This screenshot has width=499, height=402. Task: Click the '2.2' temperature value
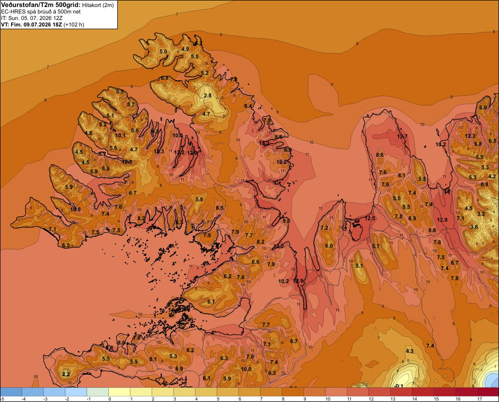(66, 374)
